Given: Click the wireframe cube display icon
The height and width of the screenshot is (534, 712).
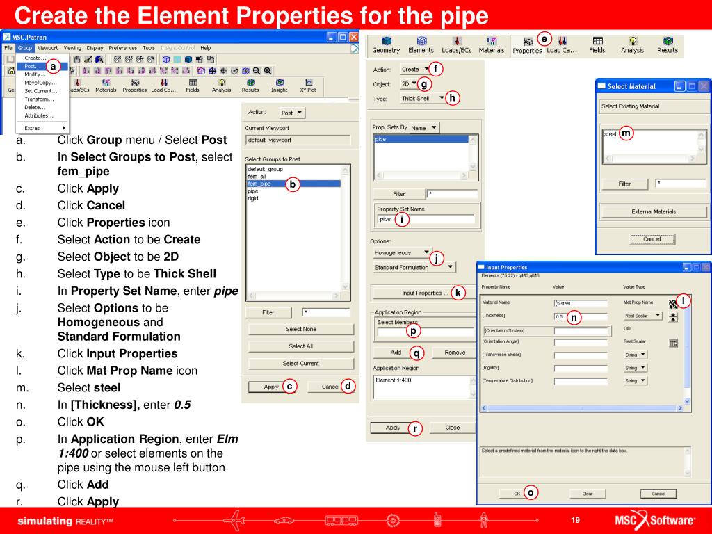Looking at the screenshot, I should (166, 60).
